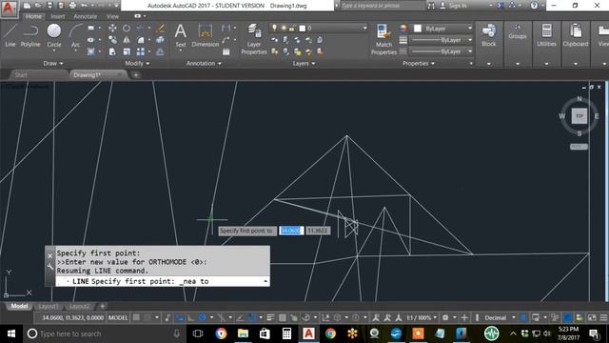609x343 pixels.
Task: Click the Table icon in Annotation panel
Action: coord(226,51)
